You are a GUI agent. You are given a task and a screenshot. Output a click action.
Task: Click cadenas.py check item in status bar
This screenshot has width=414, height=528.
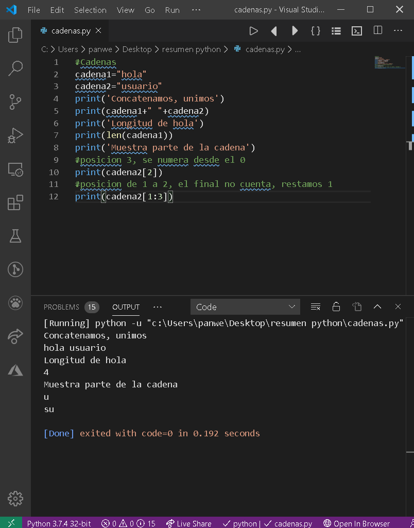(x=288, y=523)
